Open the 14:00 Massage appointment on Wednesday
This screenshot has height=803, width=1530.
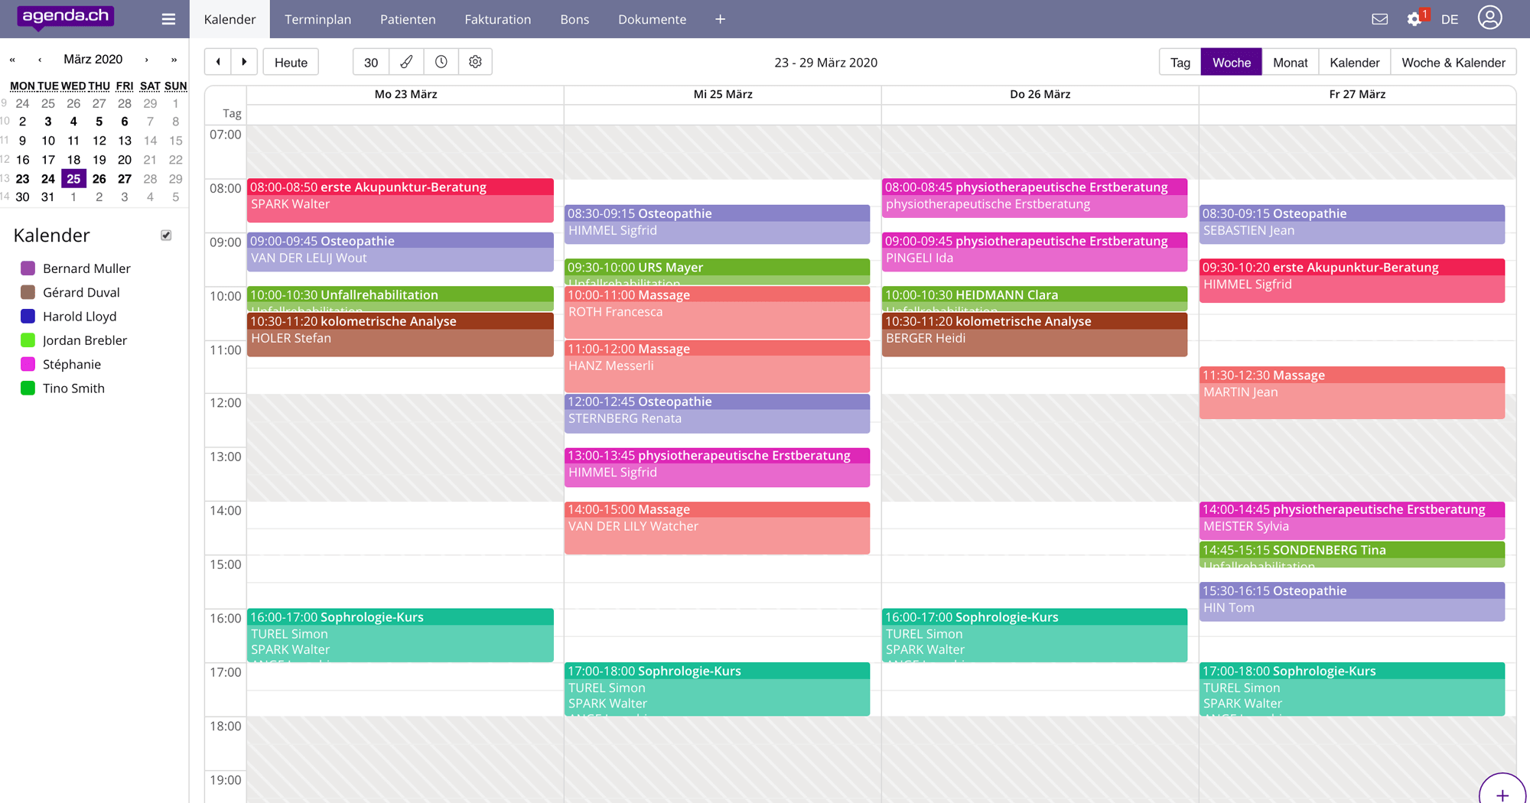pos(716,527)
